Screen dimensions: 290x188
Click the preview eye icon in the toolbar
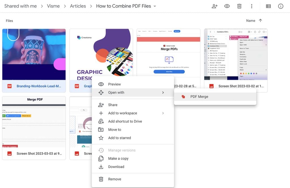[227, 6]
